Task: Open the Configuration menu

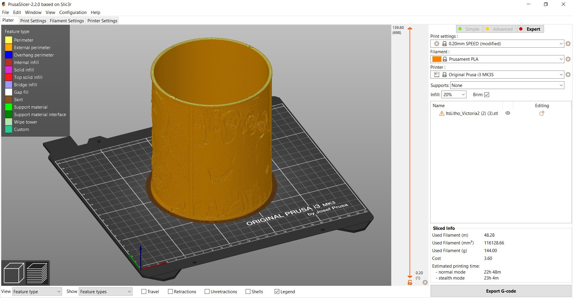Action: (73, 13)
